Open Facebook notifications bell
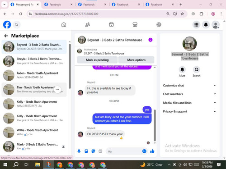226x169 pixels. [206, 25]
